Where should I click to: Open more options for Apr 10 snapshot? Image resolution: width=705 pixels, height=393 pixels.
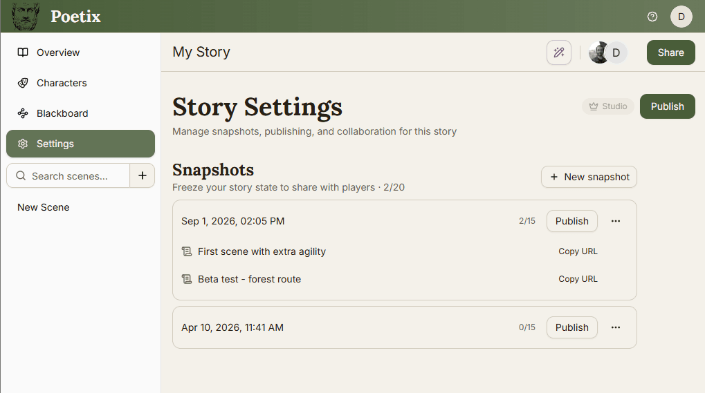(616, 327)
